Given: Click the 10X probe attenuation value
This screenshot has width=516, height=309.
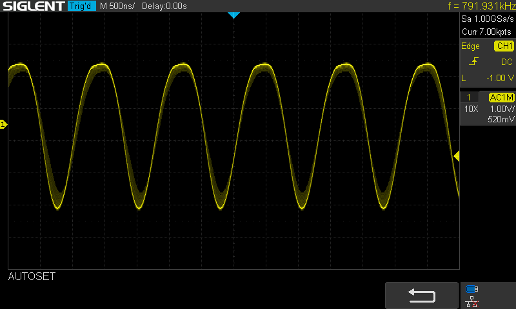Looking at the screenshot, I should [x=471, y=109].
